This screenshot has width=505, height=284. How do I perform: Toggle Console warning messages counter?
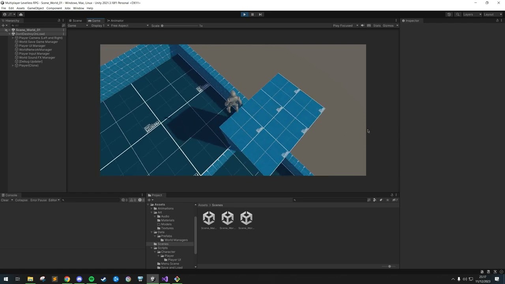(133, 200)
